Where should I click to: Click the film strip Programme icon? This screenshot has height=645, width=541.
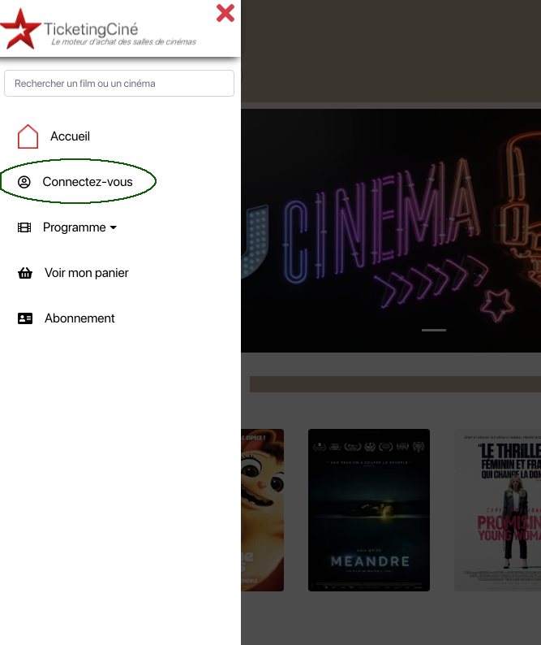(x=24, y=227)
